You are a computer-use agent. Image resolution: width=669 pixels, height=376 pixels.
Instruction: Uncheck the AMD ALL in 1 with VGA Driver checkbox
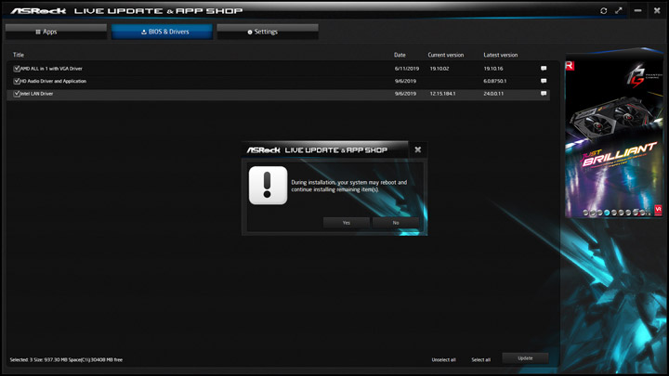click(17, 68)
